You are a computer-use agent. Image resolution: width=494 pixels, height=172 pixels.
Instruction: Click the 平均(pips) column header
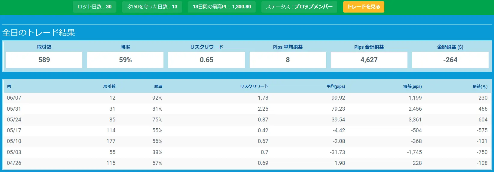(336, 86)
